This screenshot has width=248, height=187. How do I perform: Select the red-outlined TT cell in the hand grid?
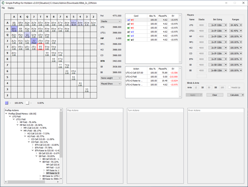point(40,47)
